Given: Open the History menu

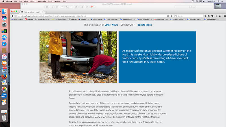Looking at the screenshot, I should coord(33,1).
